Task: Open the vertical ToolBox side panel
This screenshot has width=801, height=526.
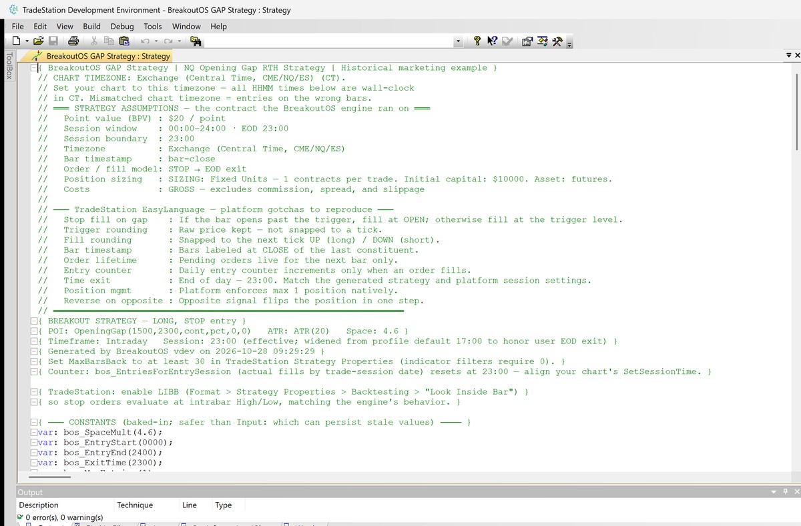Action: [x=9, y=66]
